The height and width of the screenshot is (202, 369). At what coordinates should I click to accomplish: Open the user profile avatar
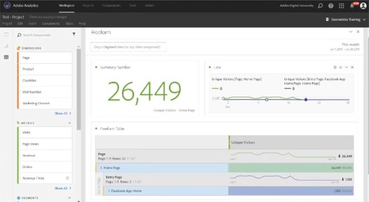click(x=363, y=5)
